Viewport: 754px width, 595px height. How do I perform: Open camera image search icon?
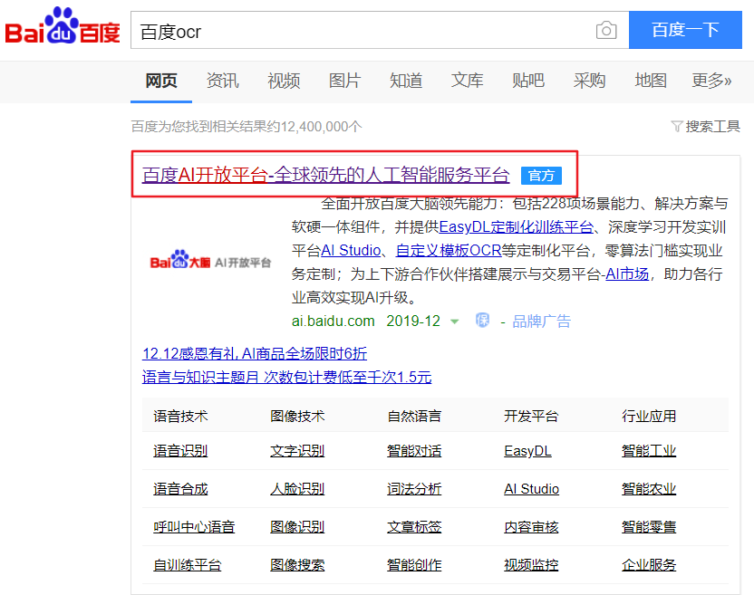click(x=606, y=30)
